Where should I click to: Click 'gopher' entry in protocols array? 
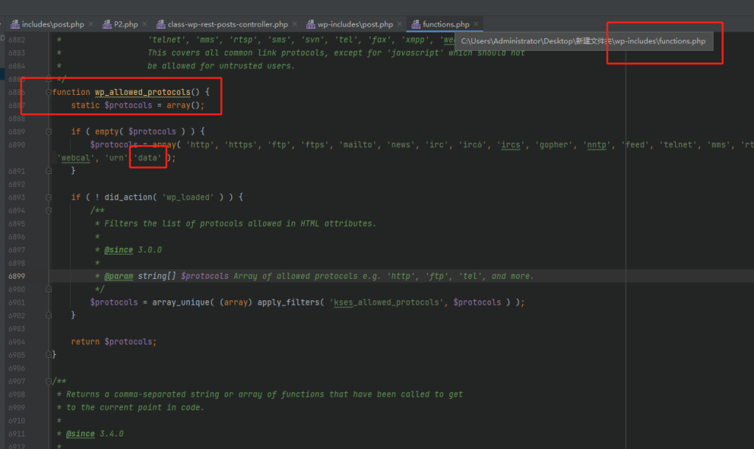(x=554, y=145)
